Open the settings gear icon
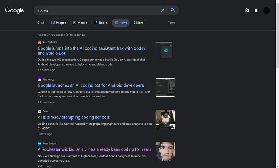This screenshot has height=168, width=279. 247,10
